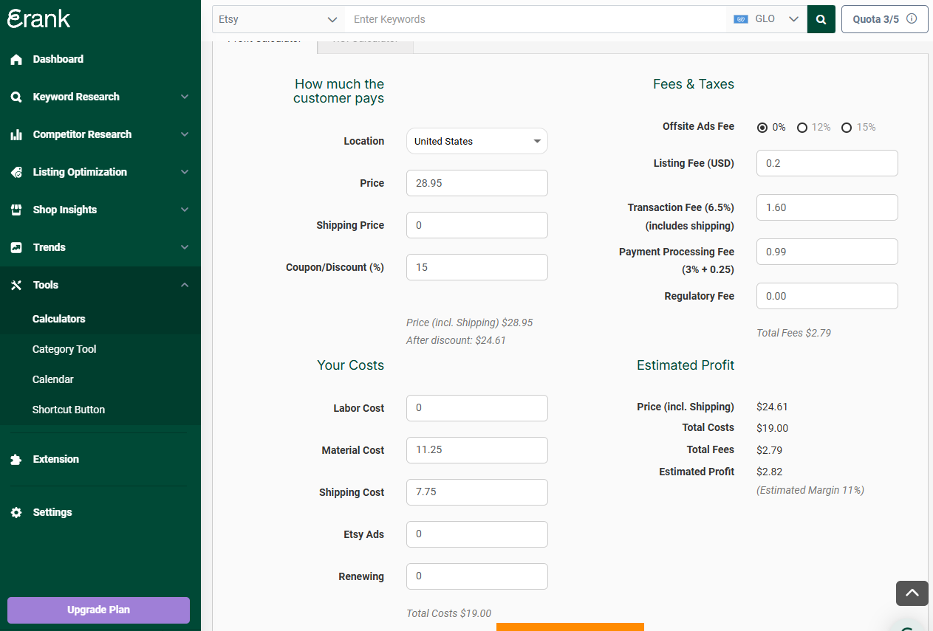Open the Category Tool link

(x=66, y=349)
